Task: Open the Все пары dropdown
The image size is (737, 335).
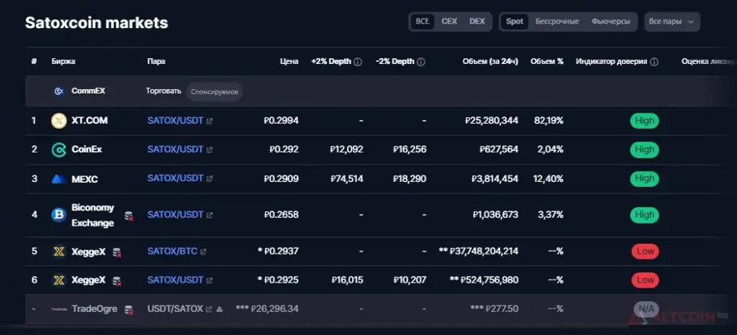Action: tap(672, 22)
